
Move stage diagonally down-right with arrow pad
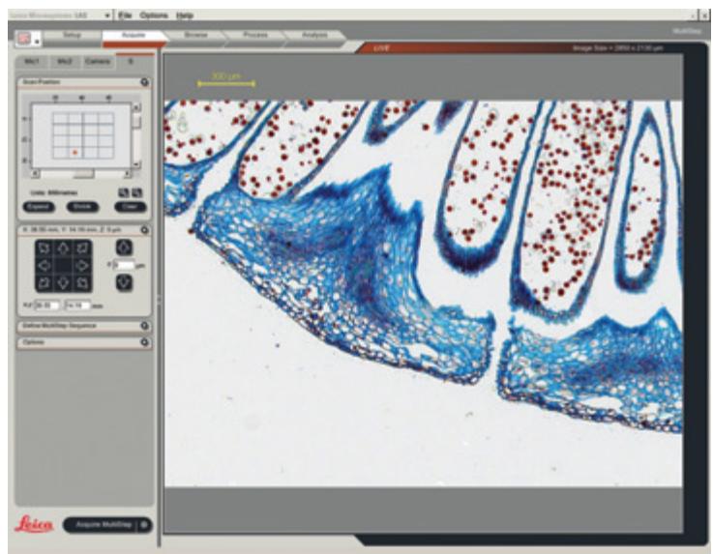[82, 283]
